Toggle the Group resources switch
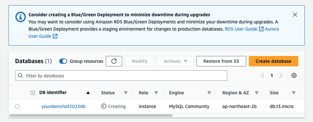This screenshot has height=122, width=313. 63,61
